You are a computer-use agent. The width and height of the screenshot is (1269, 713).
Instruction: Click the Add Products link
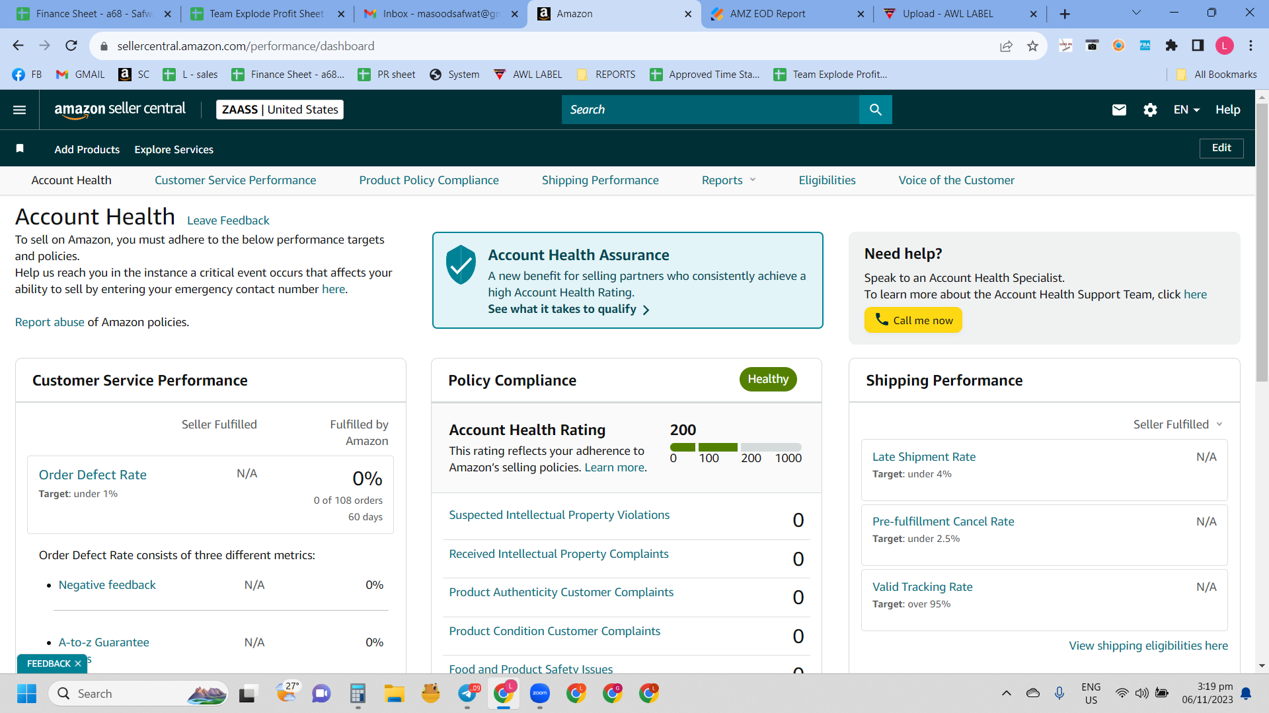pos(87,149)
